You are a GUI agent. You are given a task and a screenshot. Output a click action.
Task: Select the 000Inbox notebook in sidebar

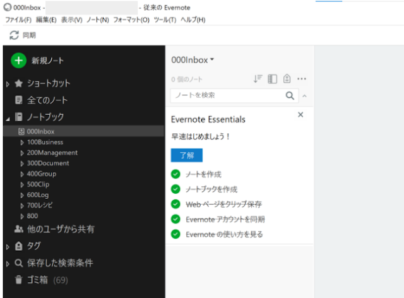point(84,131)
